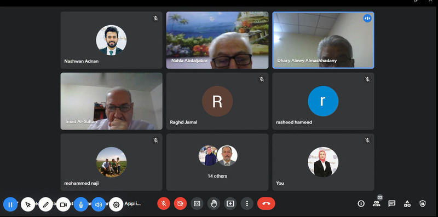Toggle closed captions button

point(197,204)
